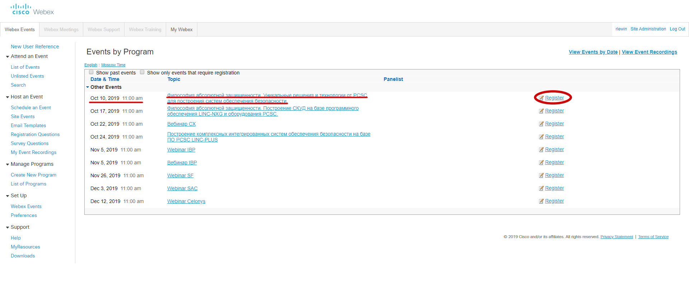689x285 pixels.
Task: Click register icon for Webinar SAC event
Action: pyautogui.click(x=541, y=188)
